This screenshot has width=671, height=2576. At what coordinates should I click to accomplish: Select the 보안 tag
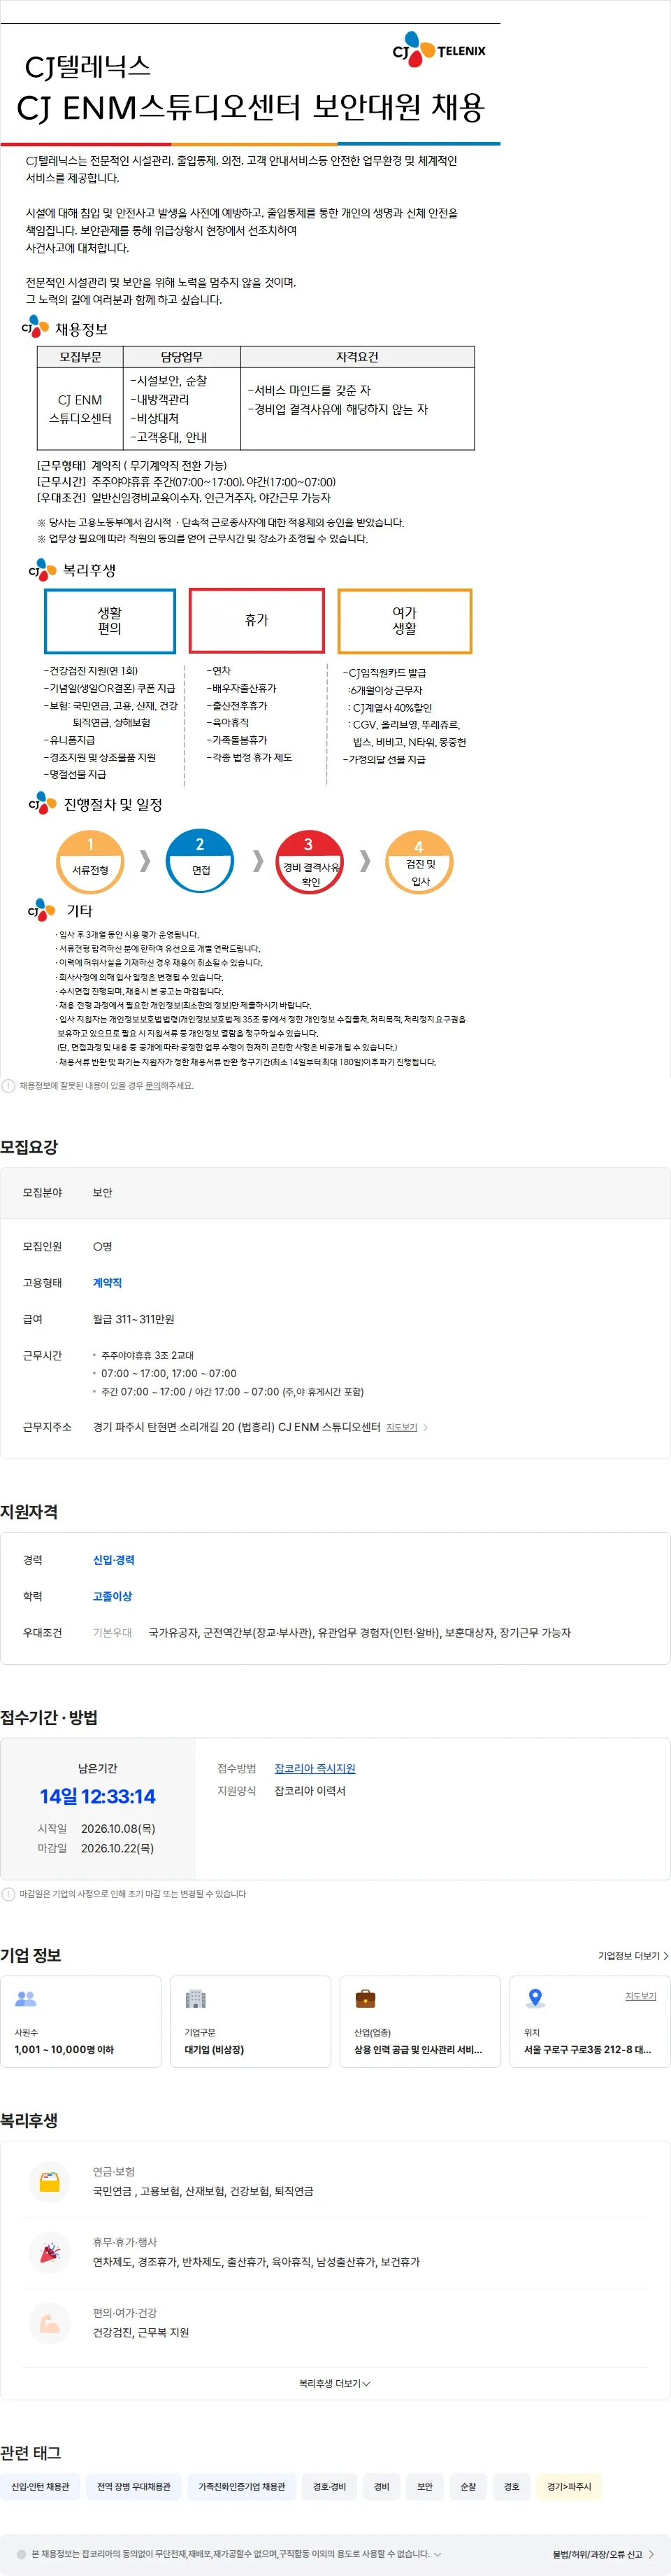pyautogui.click(x=424, y=2486)
